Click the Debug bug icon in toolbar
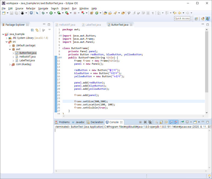Screen dimensions: 212x179 (x=43, y=13)
